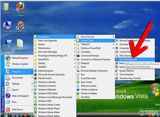Click the Calculator icon in Accessories
The image size is (160, 117).
click(78, 52)
